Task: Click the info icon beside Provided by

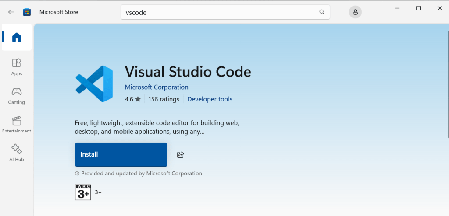Action: point(77,174)
